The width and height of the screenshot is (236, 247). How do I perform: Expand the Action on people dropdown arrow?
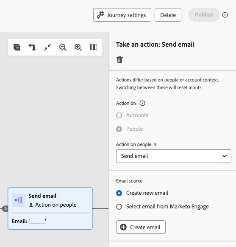coord(225,156)
